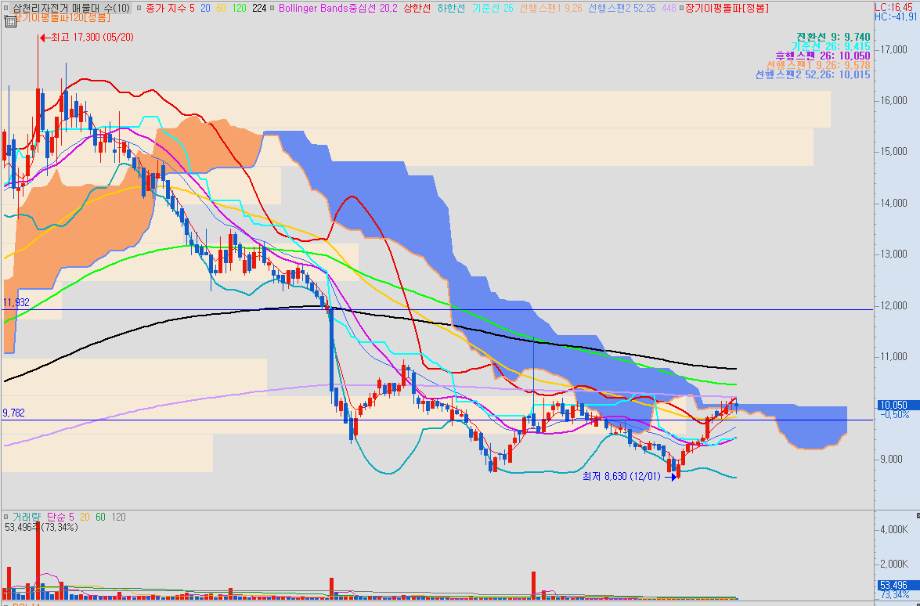The width and height of the screenshot is (920, 606).
Task: Select the green 120 price moving average label
Action: click(239, 8)
